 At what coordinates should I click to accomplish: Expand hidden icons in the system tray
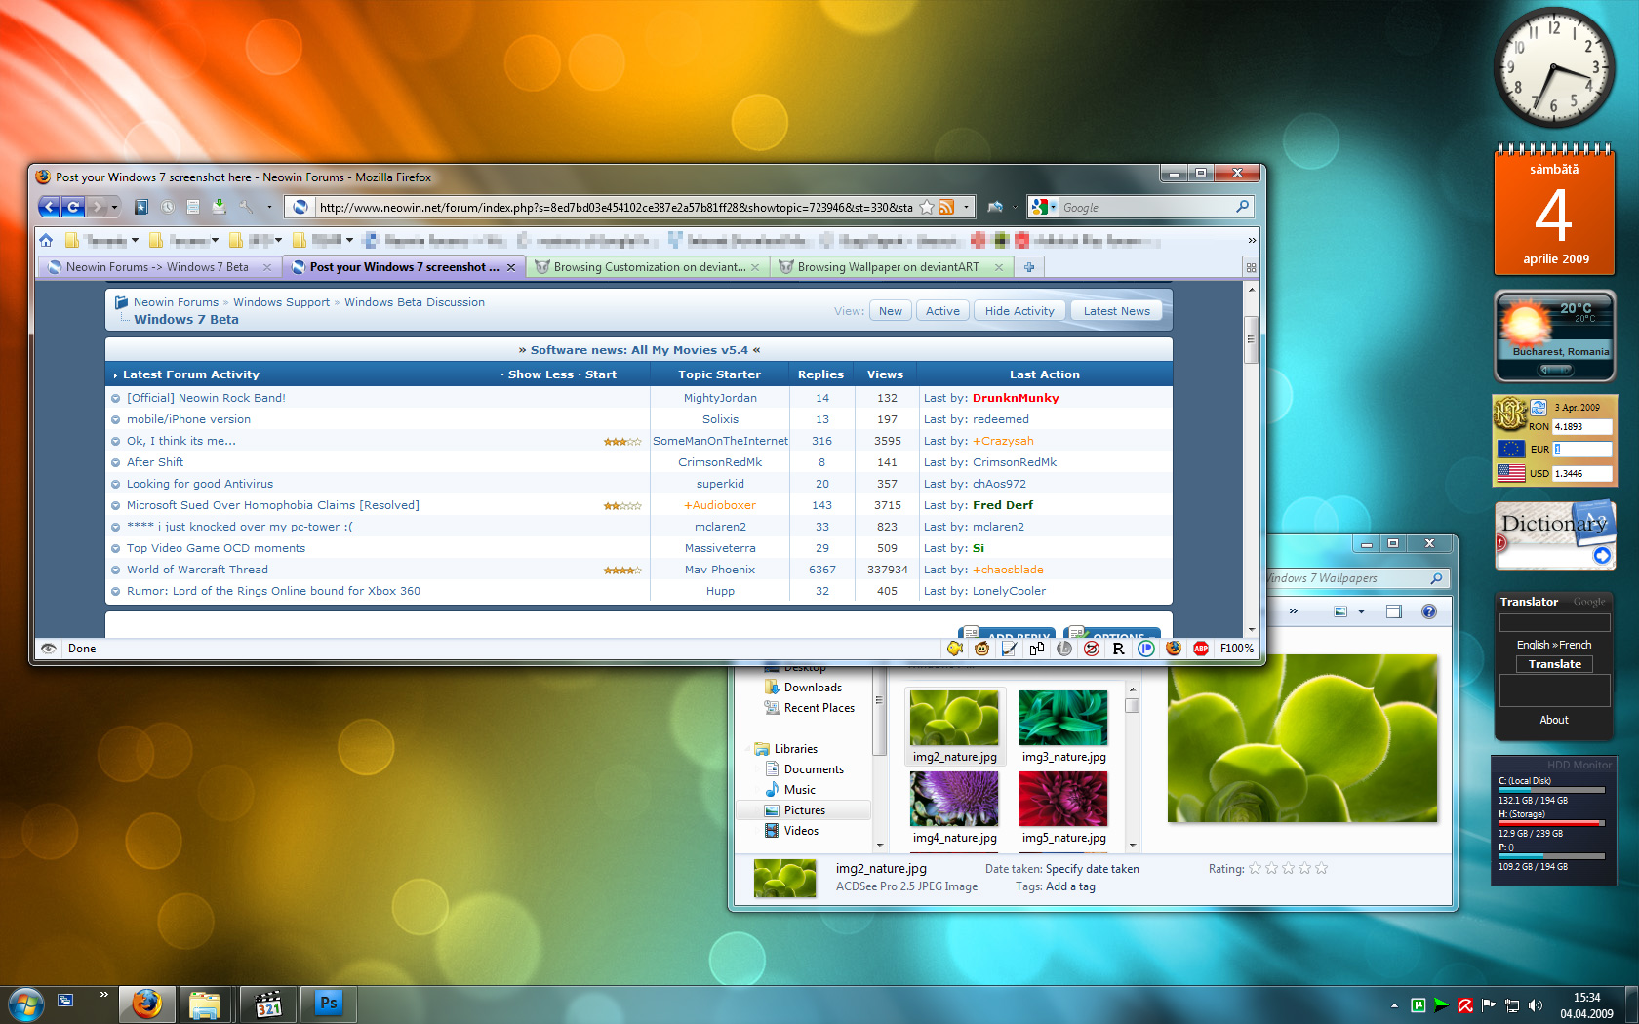pos(1394,1004)
